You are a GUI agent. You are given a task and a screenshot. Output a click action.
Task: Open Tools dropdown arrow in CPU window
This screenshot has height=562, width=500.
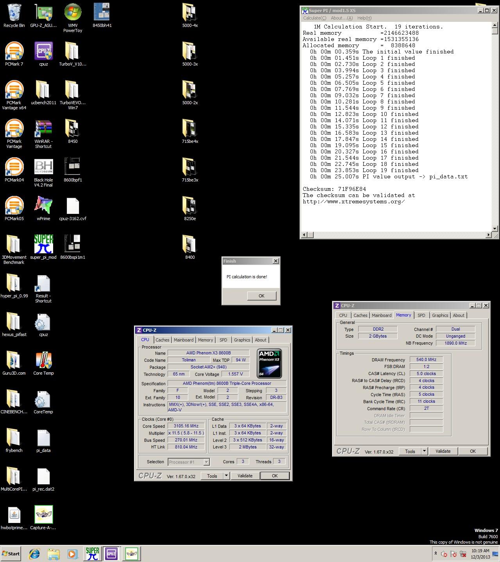click(x=226, y=476)
